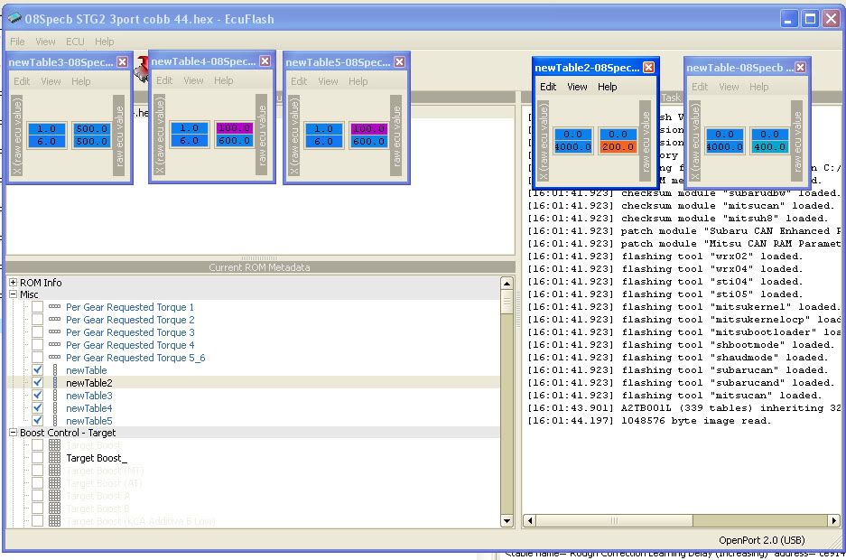The width and height of the screenshot is (846, 560).
Task: Close the newTable3 window
Action: pyautogui.click(x=123, y=62)
